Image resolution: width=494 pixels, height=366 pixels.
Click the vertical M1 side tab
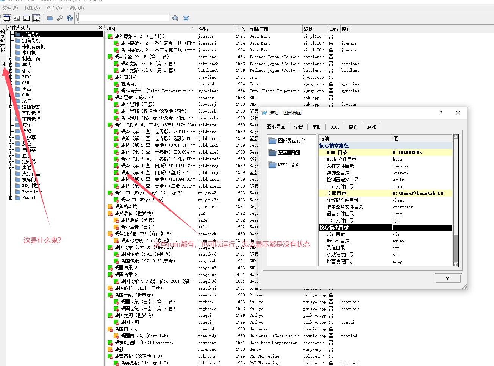coord(3,64)
